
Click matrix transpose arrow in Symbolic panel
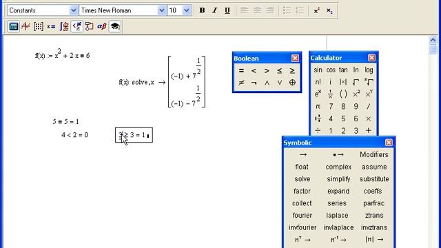click(302, 240)
